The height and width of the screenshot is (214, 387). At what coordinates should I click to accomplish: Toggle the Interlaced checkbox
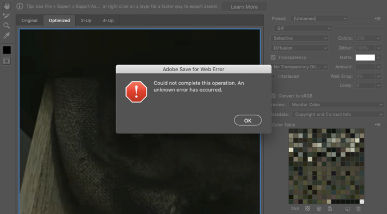pyautogui.click(x=273, y=76)
